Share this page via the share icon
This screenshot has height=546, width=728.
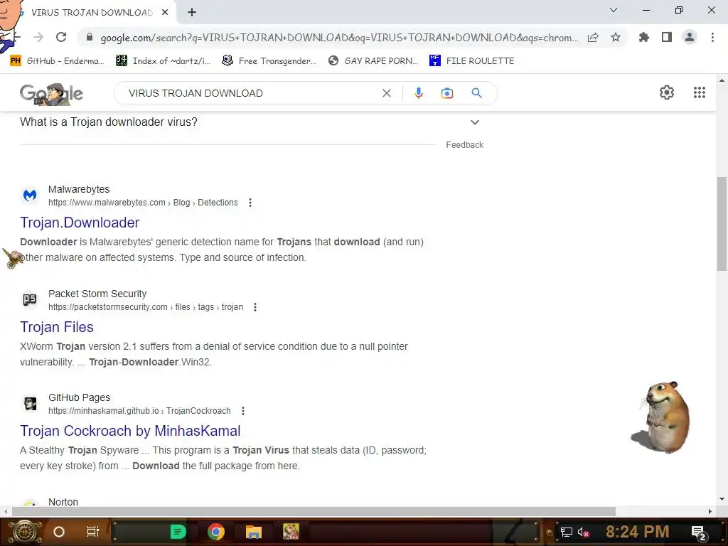pos(593,37)
